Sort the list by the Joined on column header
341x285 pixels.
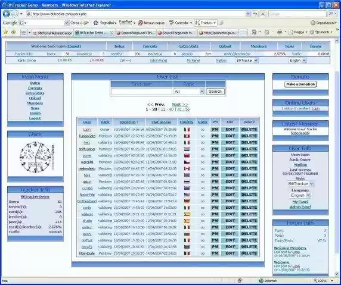tap(129, 122)
